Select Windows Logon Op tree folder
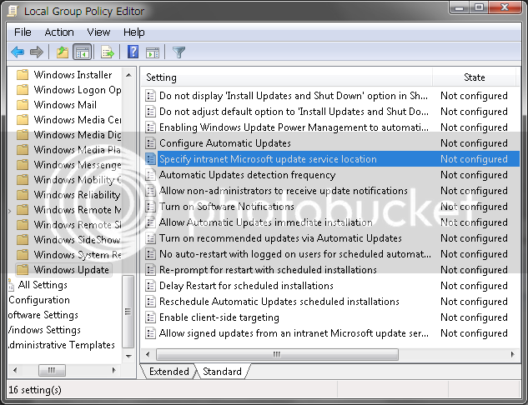 click(68, 90)
